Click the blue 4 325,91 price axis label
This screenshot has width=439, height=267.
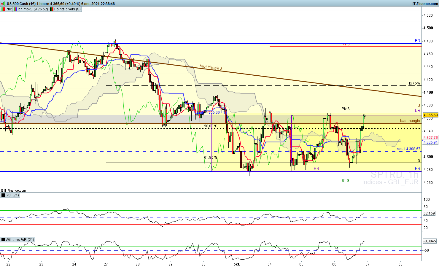coord(430,142)
